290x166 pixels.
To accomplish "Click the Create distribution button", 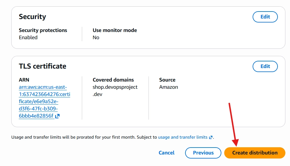I will [255, 153].
